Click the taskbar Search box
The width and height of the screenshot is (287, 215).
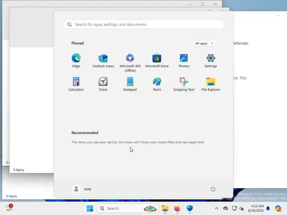[x=128, y=208]
